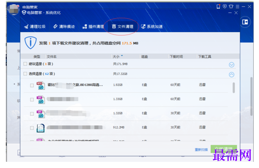Click the 文件清理 trash icon
This screenshot has height=168, width=259.
coord(114,26)
